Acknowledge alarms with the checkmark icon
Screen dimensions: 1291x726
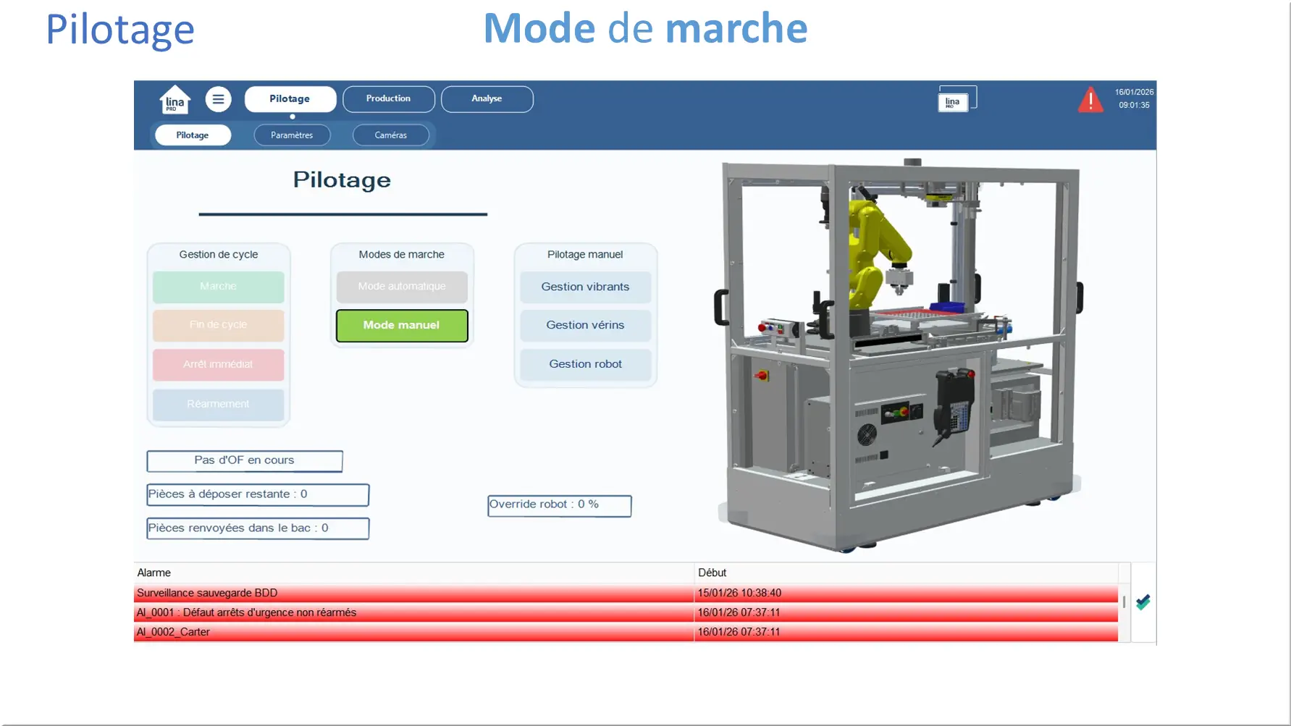1143,602
